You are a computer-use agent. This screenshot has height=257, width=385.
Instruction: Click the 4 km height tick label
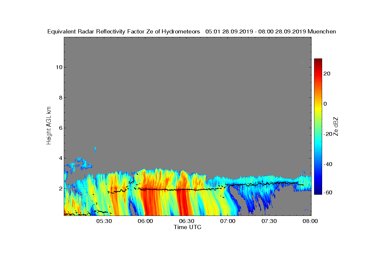pyautogui.click(x=60, y=158)
